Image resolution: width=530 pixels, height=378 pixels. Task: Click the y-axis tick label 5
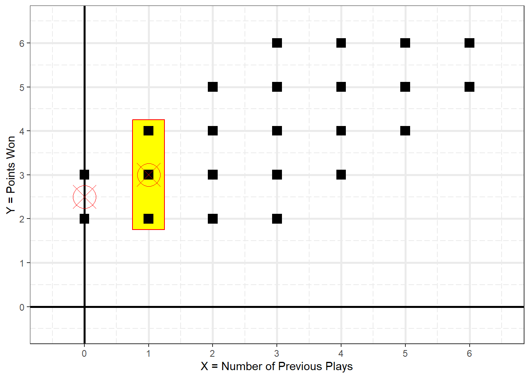pyautogui.click(x=22, y=87)
